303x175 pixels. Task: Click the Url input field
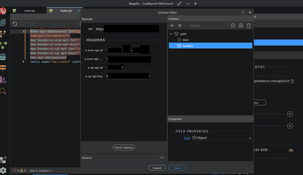(127, 29)
